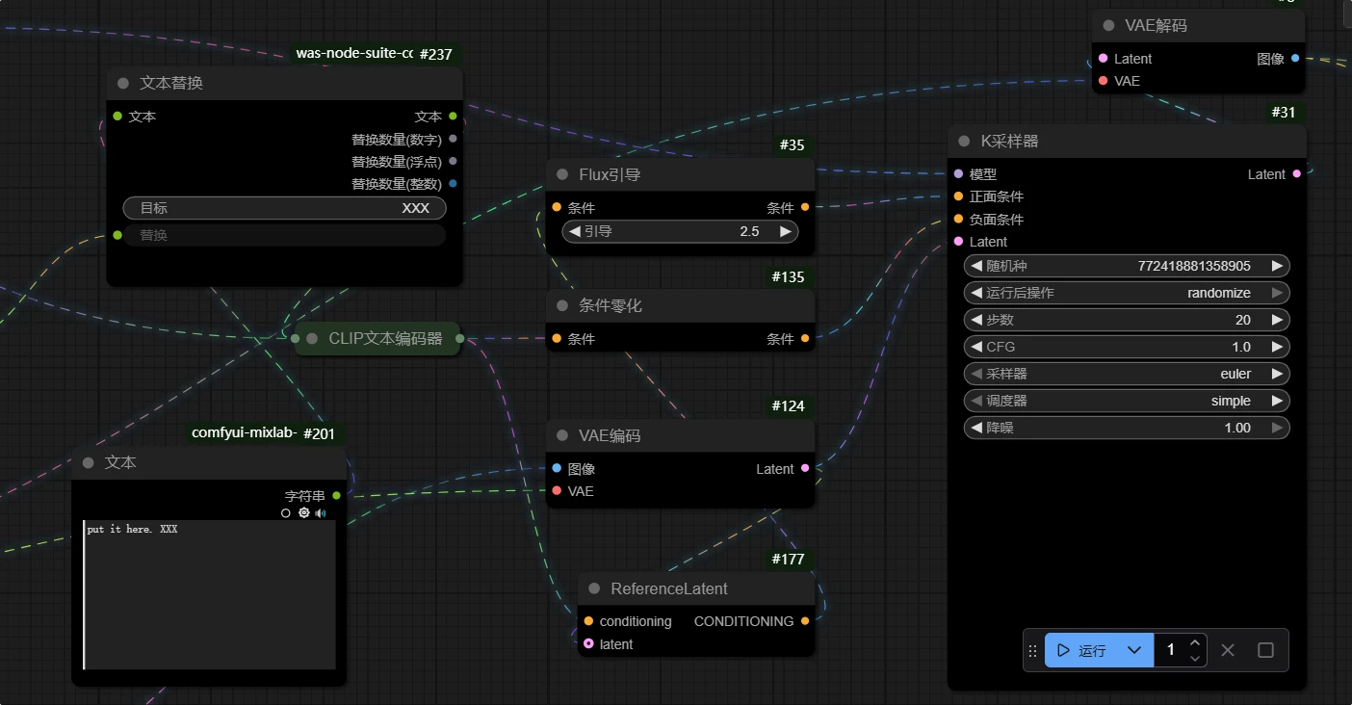The width and height of the screenshot is (1352, 705).
Task: Decrease 步数 with its left arrow
Action: (x=975, y=320)
